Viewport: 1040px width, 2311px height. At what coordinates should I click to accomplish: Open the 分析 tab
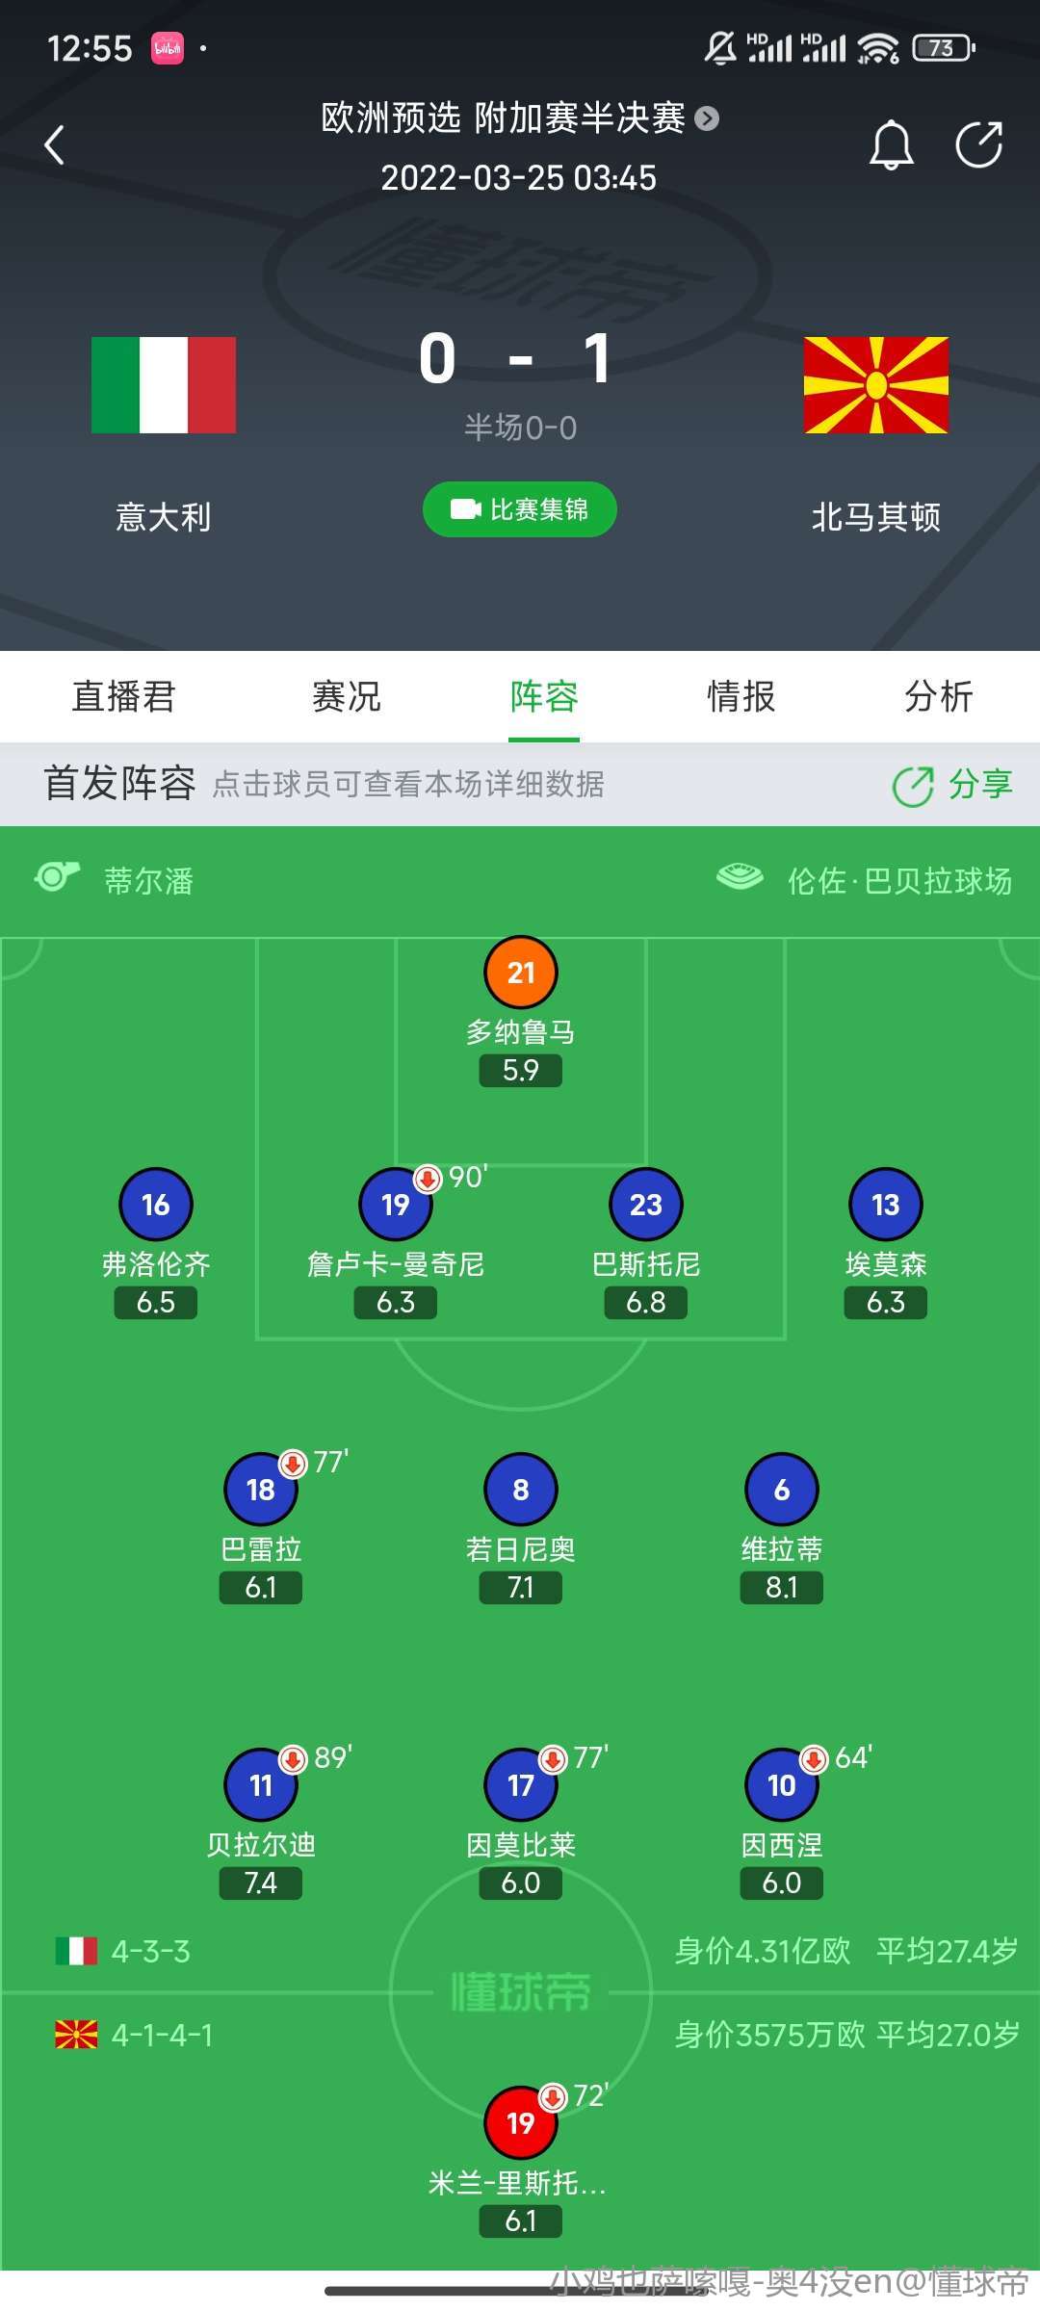point(939,696)
